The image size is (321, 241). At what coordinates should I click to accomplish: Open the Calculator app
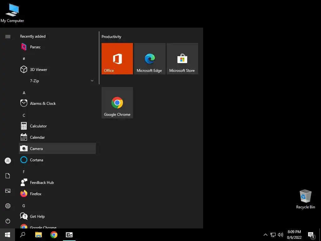click(x=57, y=126)
